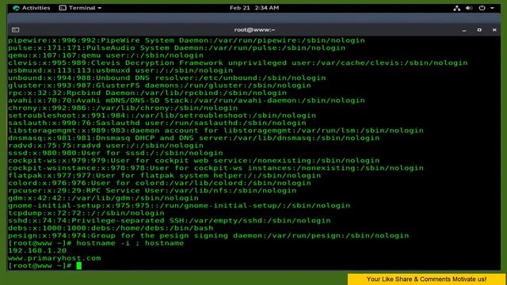Click the pesign signing daemon line
Image resolution: width=507 pixels, height=285 pixels.
pyautogui.click(x=208, y=236)
